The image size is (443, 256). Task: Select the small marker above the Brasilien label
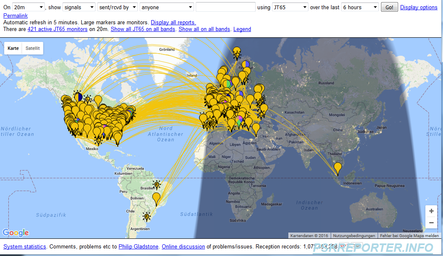click(157, 184)
